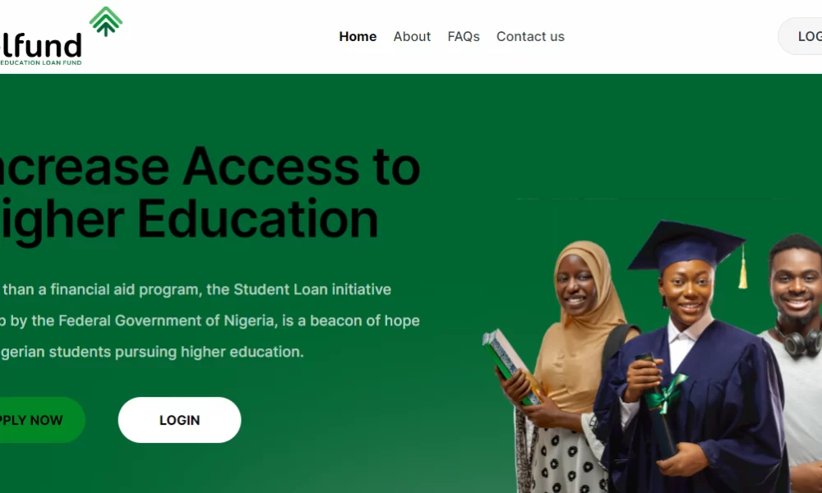This screenshot has height=493, width=822.
Task: Click the 'Education Loan Fund' tagline text
Action: [41, 63]
